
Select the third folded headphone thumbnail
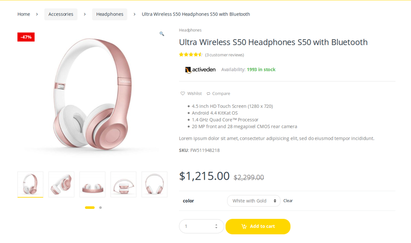point(92,184)
